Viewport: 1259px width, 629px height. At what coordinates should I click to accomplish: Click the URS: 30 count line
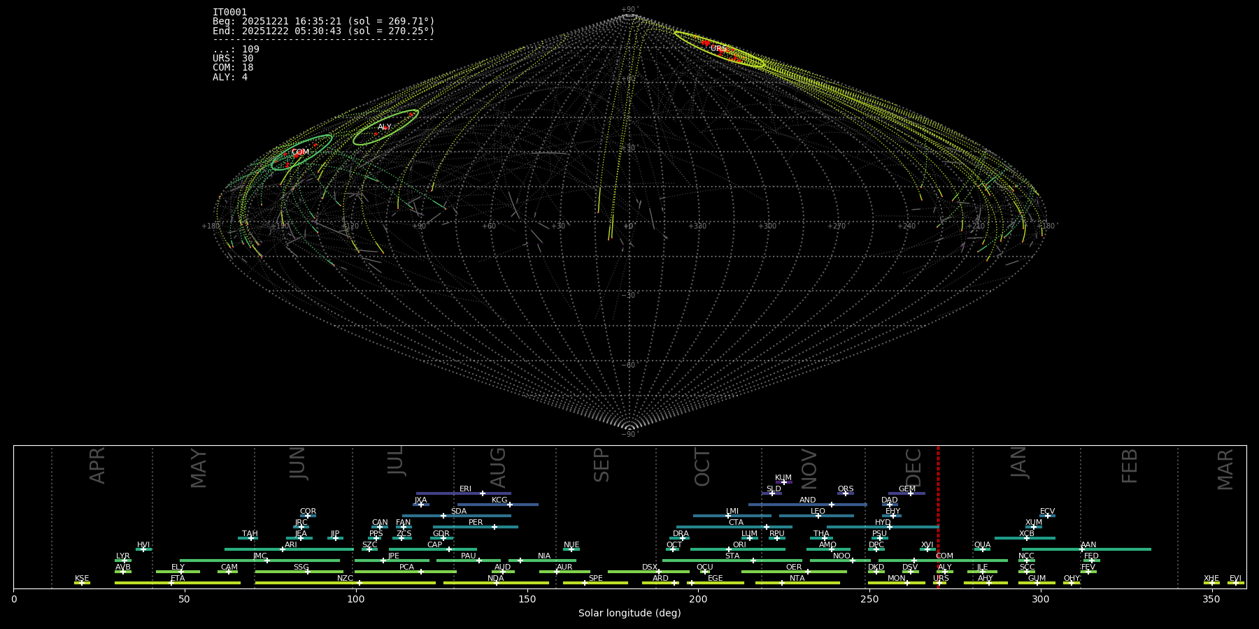click(x=233, y=59)
